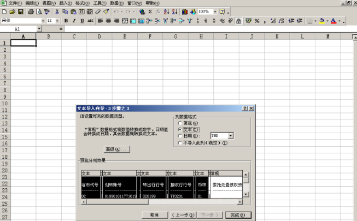Click the Paste Function fx icon
This screenshot has width=357, height=221.
pyautogui.click(x=158, y=11)
